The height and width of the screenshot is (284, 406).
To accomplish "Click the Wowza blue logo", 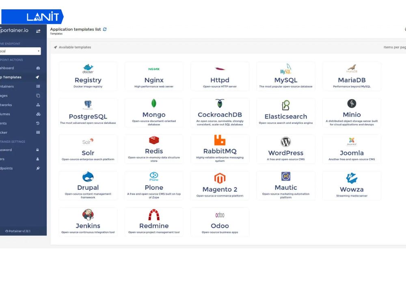I will [x=352, y=178].
